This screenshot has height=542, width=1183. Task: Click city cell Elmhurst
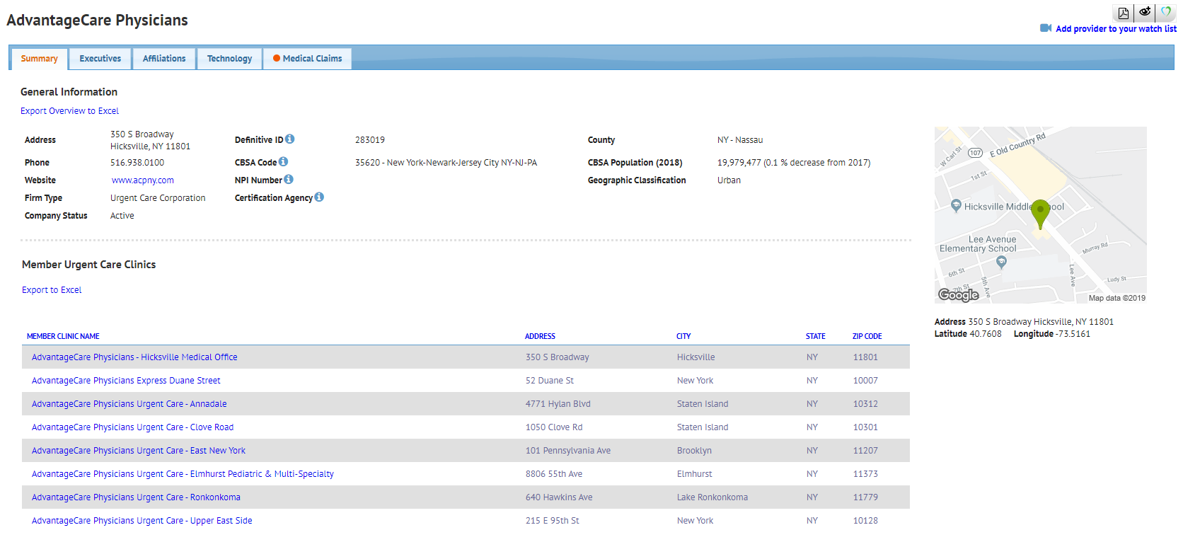click(695, 474)
